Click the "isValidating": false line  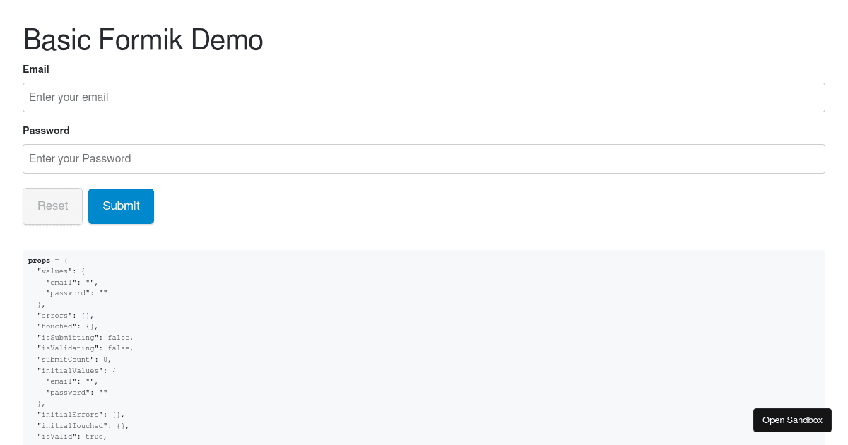tap(86, 348)
